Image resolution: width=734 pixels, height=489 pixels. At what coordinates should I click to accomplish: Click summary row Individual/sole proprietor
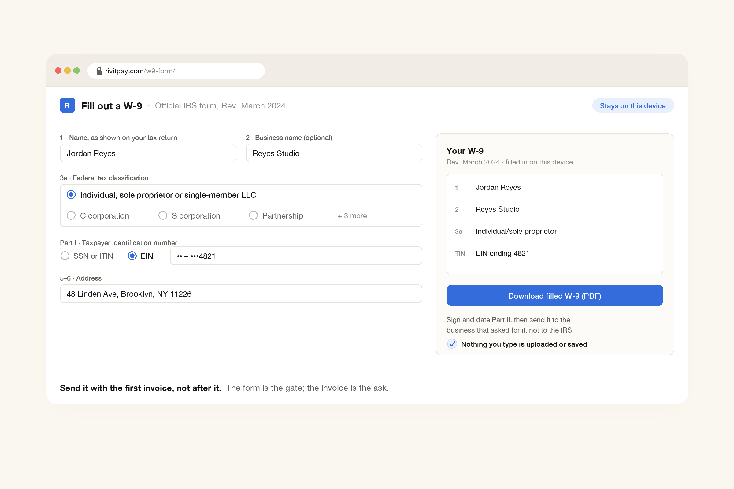[554, 231]
